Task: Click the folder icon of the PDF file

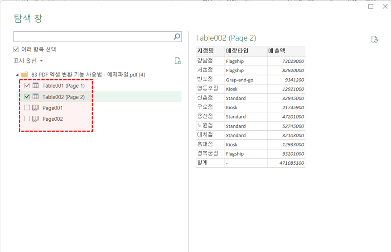Action: click(x=24, y=75)
